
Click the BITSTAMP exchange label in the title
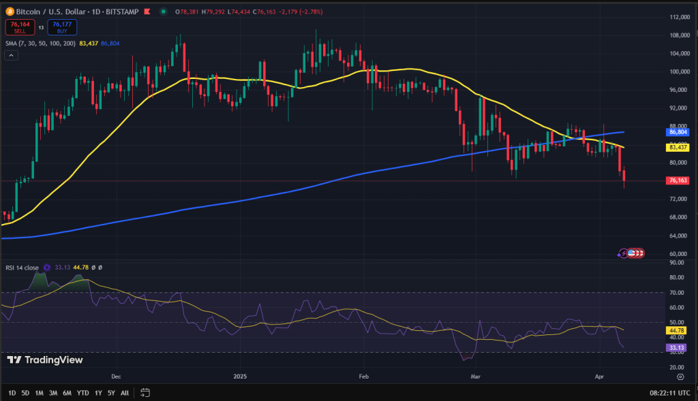(x=122, y=12)
